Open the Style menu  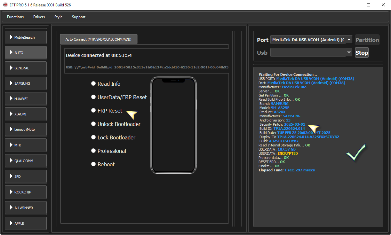pos(58,17)
